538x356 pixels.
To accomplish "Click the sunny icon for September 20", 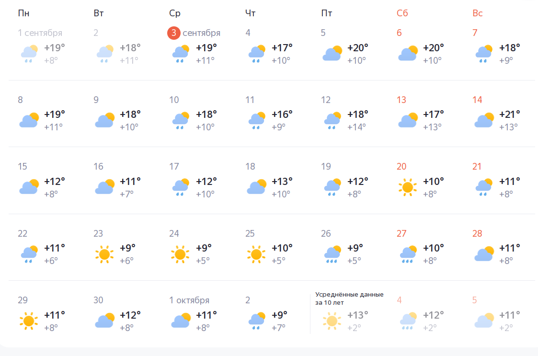I will coord(407,187).
